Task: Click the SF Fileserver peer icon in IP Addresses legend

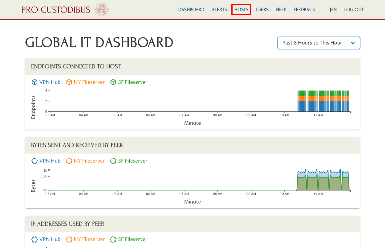Action: pyautogui.click(x=113, y=239)
